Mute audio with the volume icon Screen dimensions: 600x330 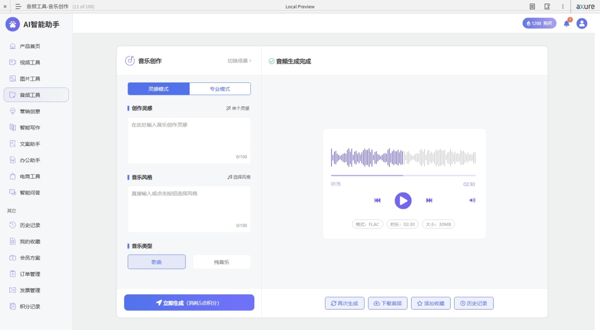coord(472,200)
